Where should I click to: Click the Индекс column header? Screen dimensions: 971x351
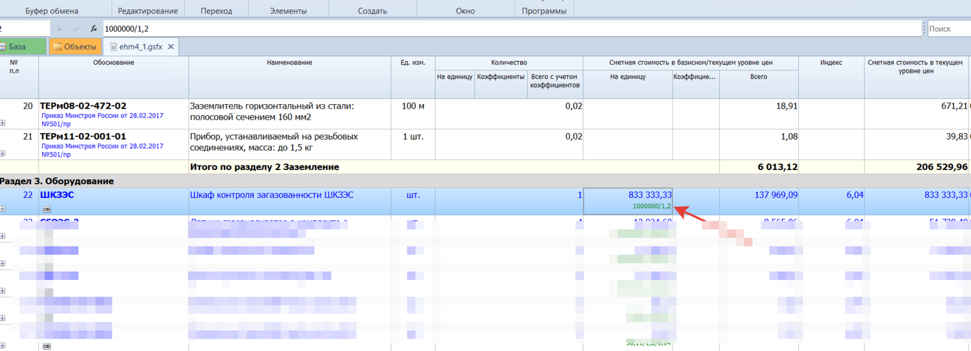coord(831,62)
